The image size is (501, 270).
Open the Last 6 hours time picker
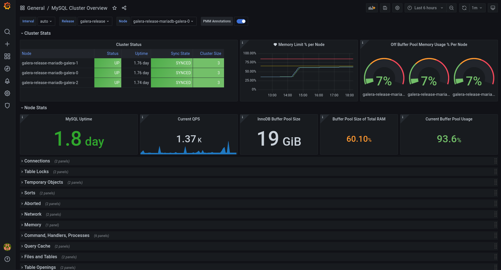pos(425,8)
